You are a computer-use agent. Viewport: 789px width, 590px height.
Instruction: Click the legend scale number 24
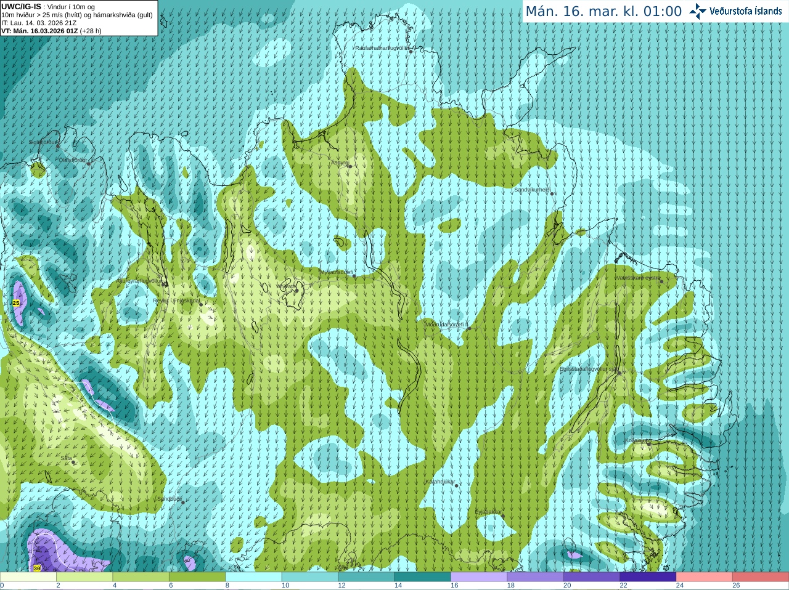click(680, 586)
